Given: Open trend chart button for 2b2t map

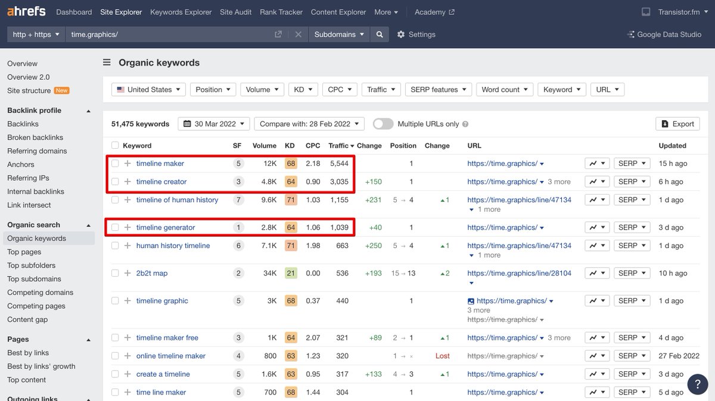Looking at the screenshot, I should click(596, 273).
